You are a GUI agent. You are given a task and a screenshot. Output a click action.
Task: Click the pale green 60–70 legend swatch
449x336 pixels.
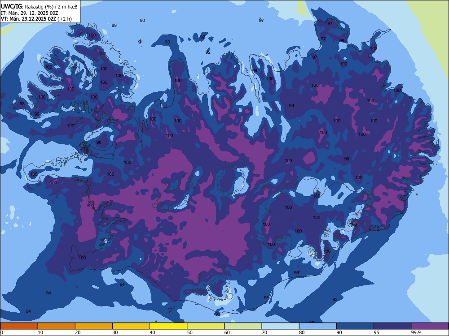pyautogui.click(x=243, y=326)
